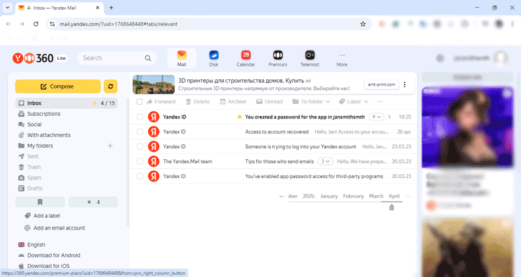Click the Compose button

[58, 86]
